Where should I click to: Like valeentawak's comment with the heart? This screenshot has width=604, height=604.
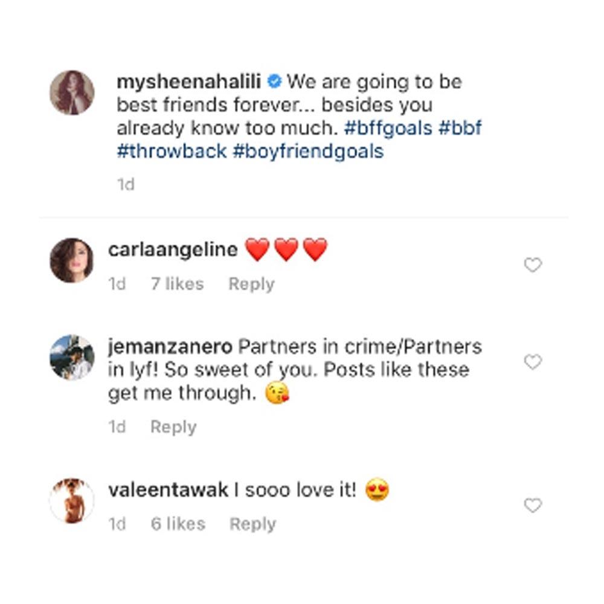(x=532, y=506)
